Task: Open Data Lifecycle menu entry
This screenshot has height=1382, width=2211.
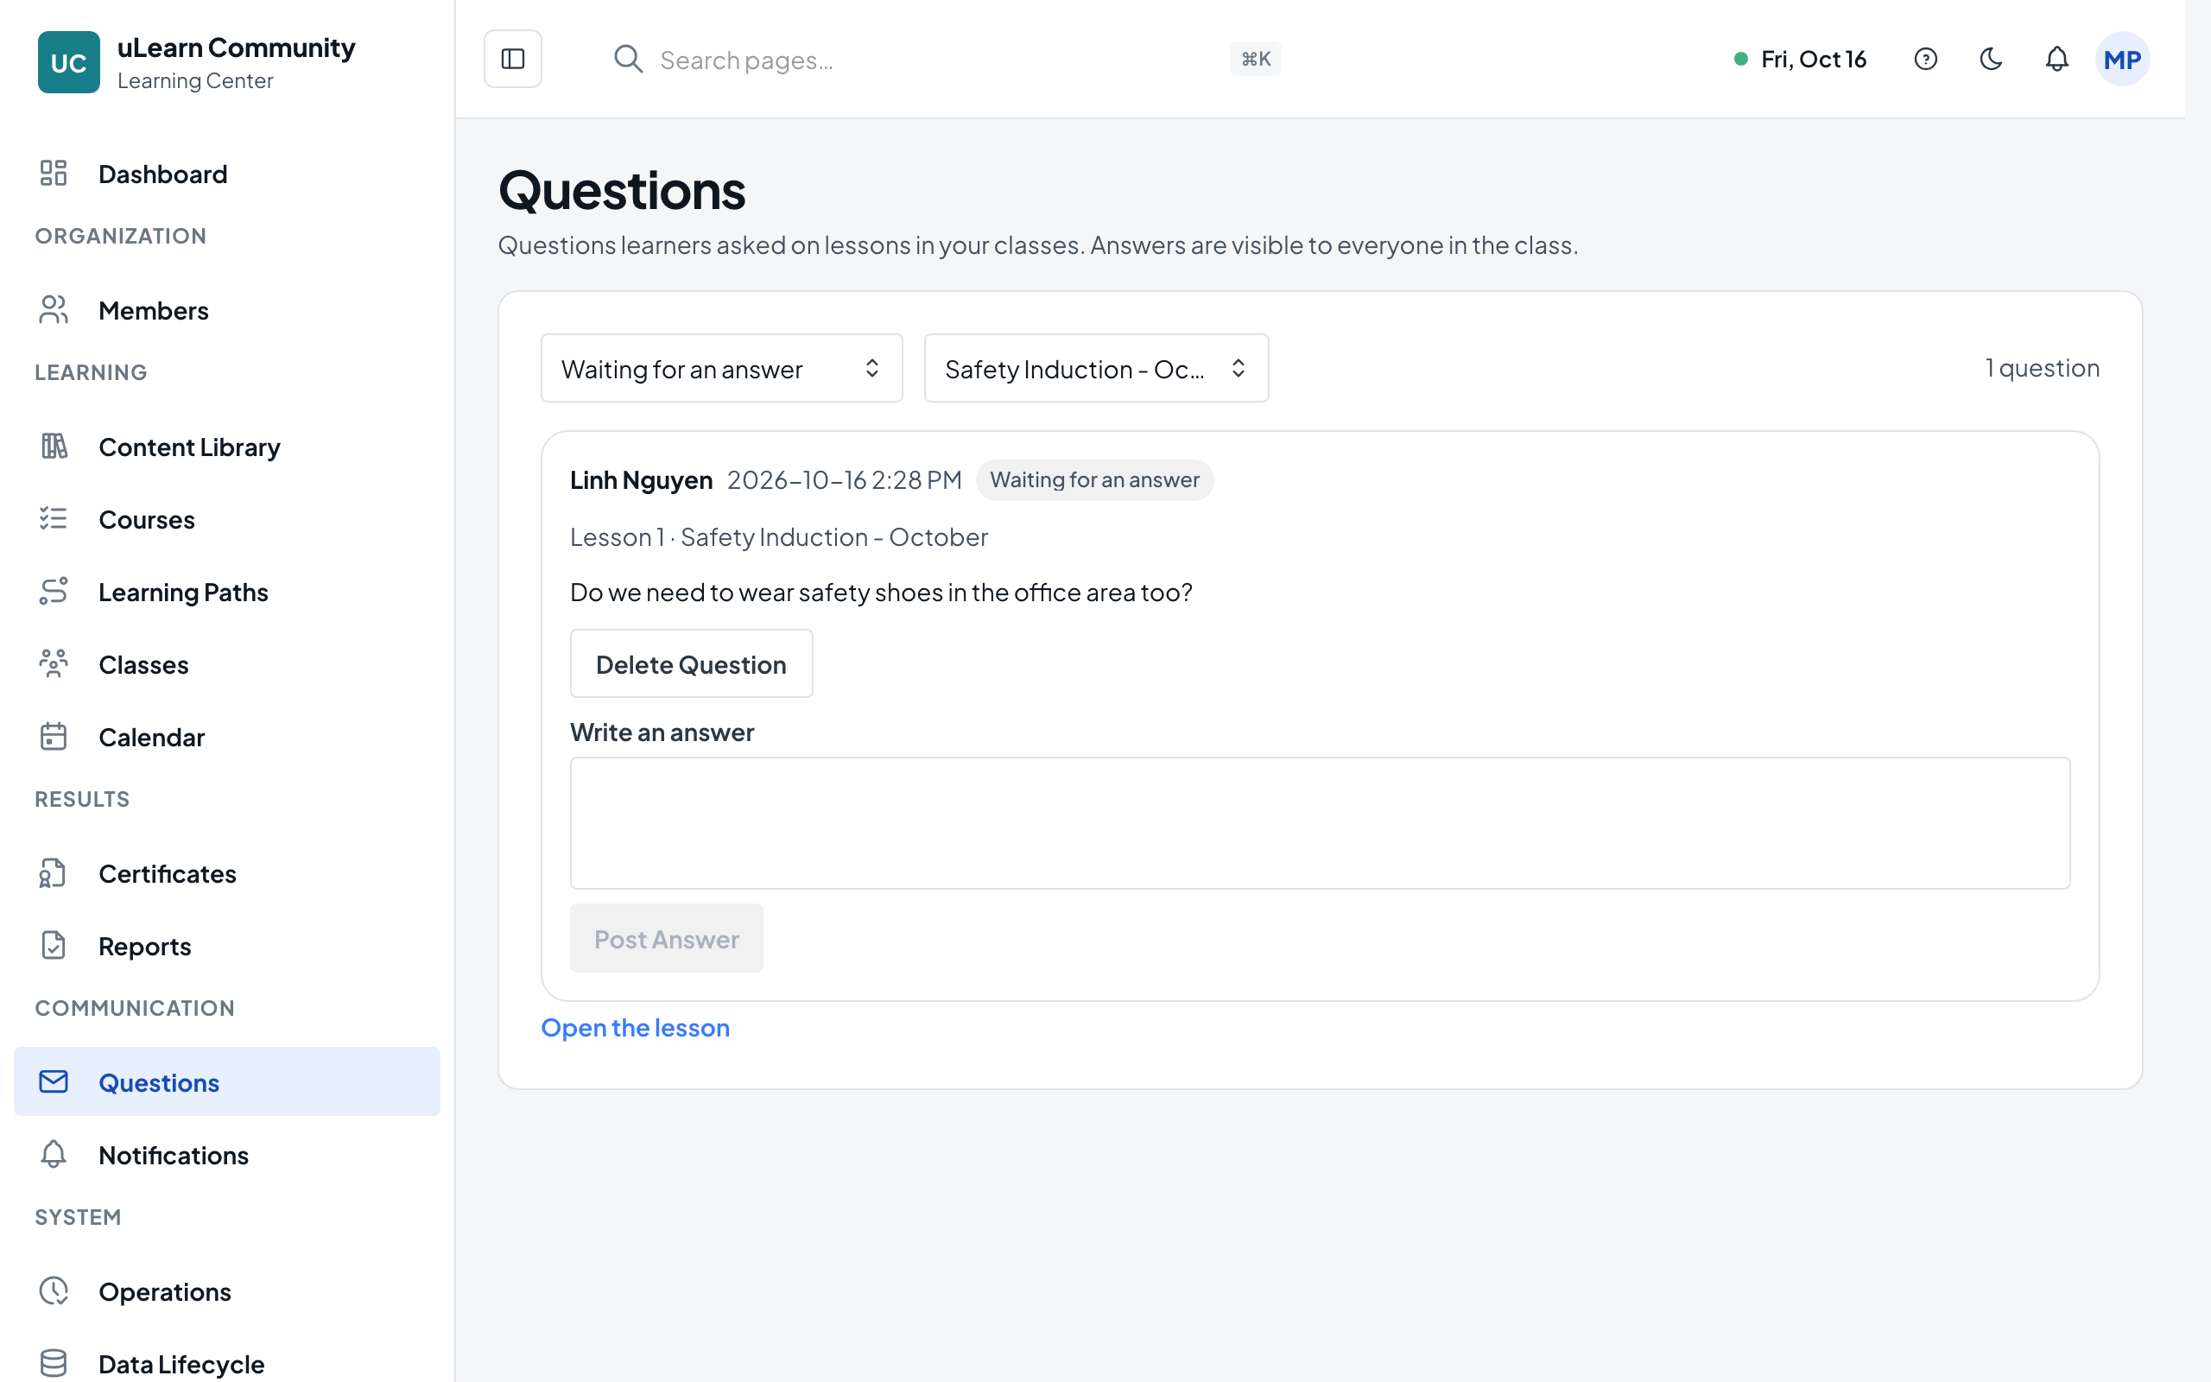Action: [x=226, y=1364]
